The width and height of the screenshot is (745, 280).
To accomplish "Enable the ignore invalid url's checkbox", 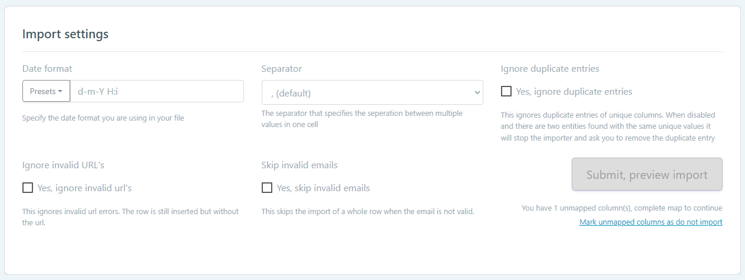I will click(28, 188).
